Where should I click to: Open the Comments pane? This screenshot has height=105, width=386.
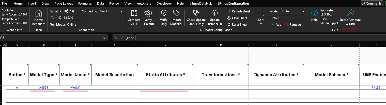point(372,3)
